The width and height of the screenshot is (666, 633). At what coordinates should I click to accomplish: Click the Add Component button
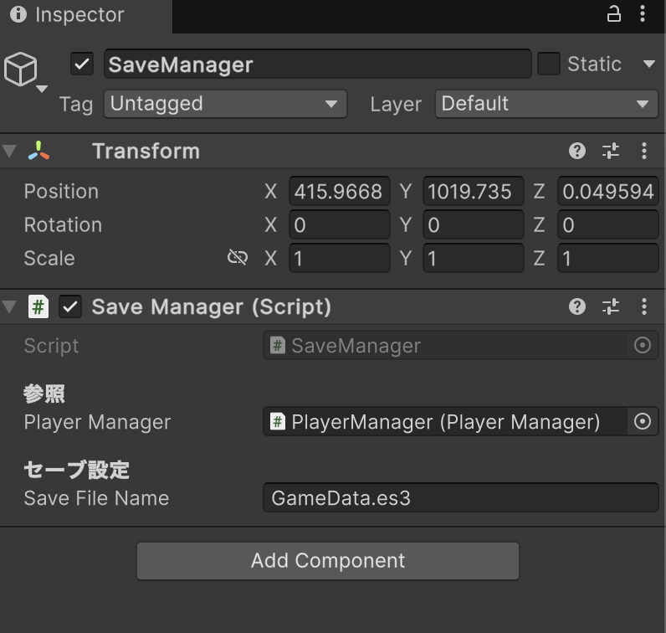coord(328,561)
